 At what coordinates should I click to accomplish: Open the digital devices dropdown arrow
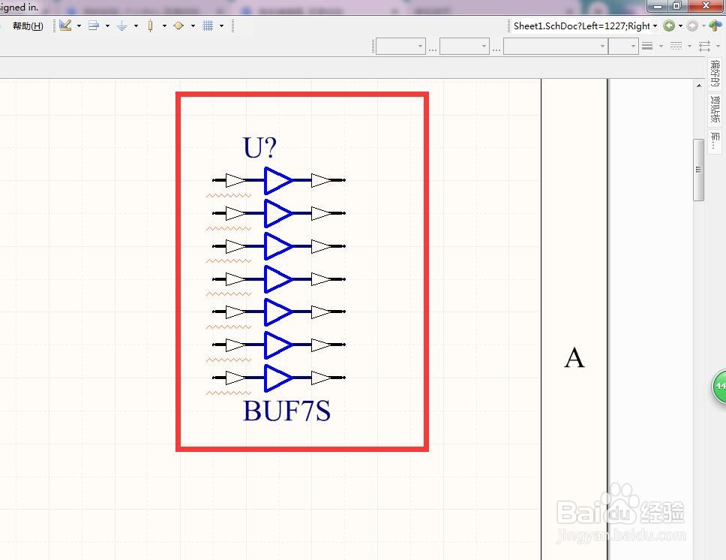[x=164, y=26]
